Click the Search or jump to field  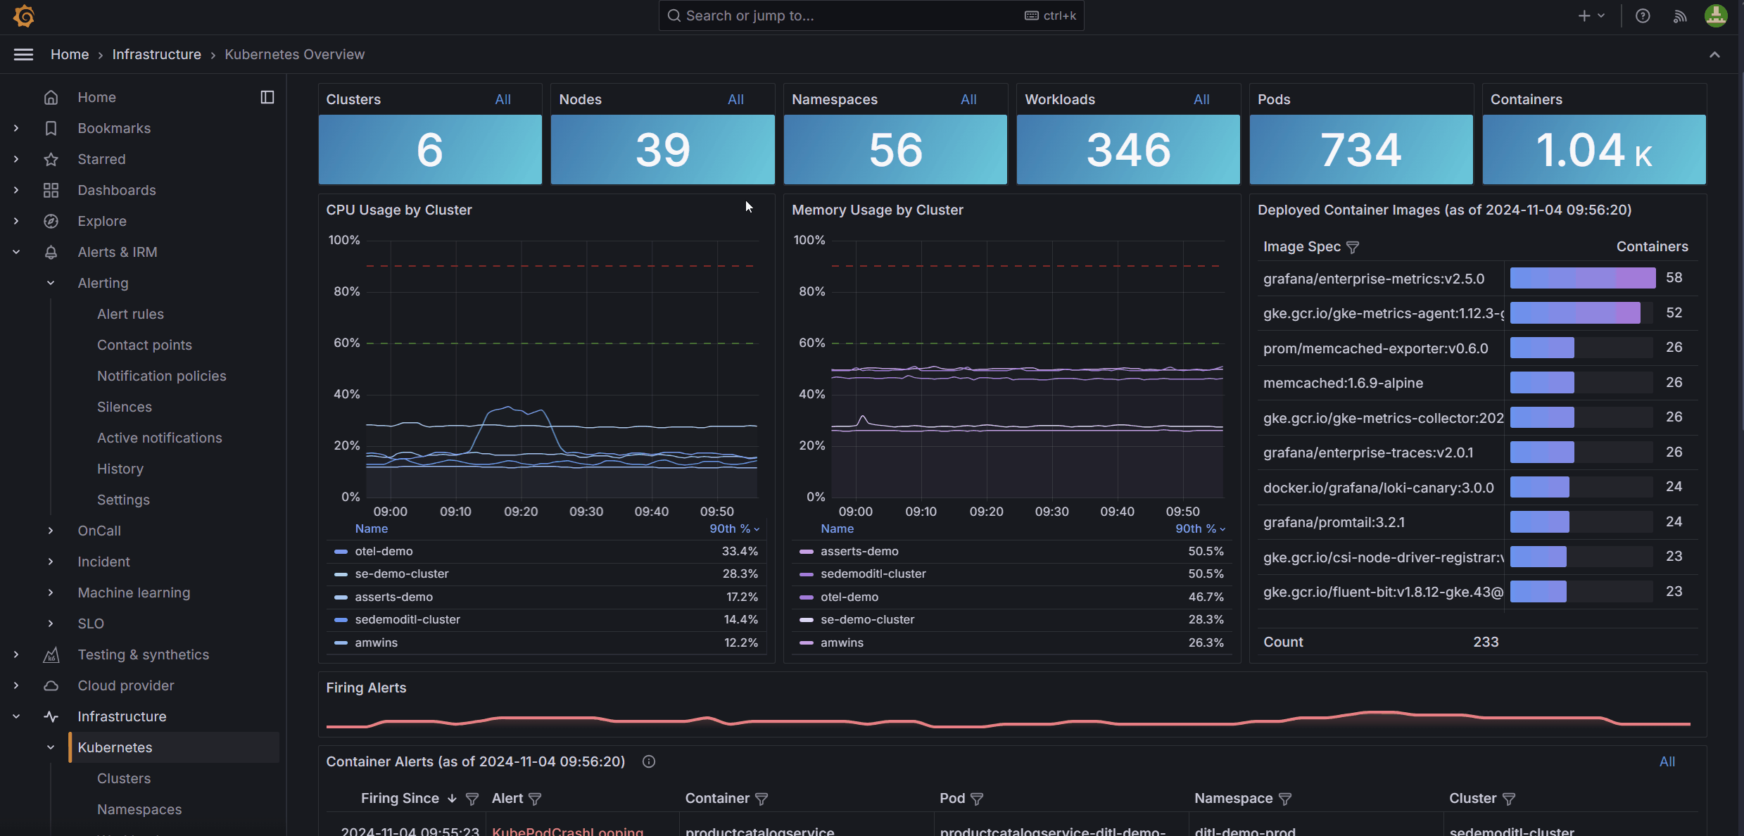pyautogui.click(x=845, y=15)
